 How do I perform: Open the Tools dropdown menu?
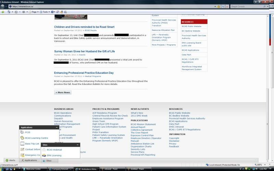click(x=45, y=12)
